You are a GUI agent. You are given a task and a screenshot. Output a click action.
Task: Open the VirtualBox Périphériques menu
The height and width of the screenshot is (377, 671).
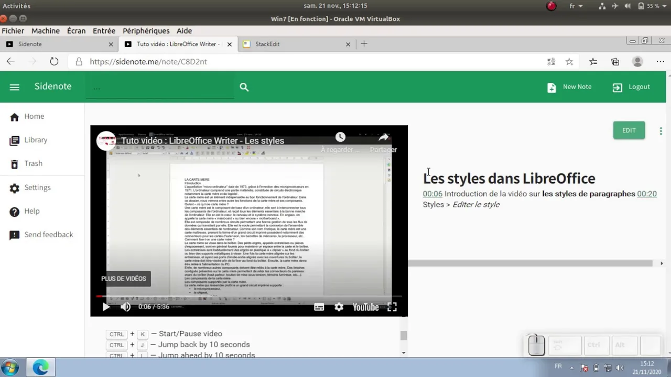tap(146, 31)
